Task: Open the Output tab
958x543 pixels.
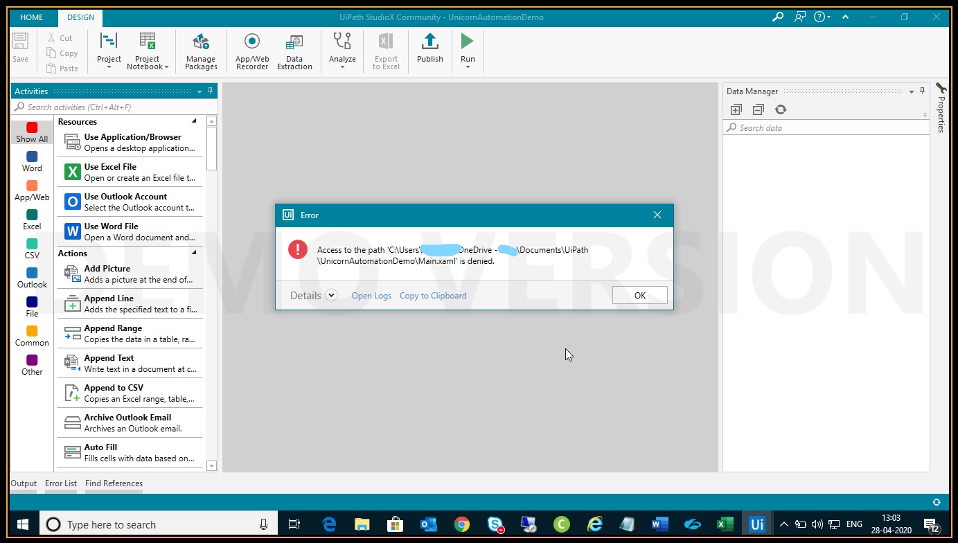Action: [x=24, y=483]
